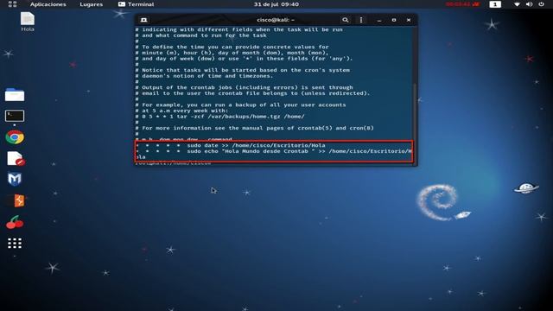The width and height of the screenshot is (553, 311).
Task: Click the cisco@kali title bar text
Action: pos(276,20)
